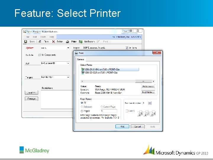Toggle the Collate checkbox
This screenshot has height=160, width=213.
[127, 111]
